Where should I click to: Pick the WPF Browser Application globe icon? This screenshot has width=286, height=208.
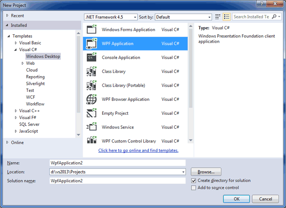tap(92, 99)
